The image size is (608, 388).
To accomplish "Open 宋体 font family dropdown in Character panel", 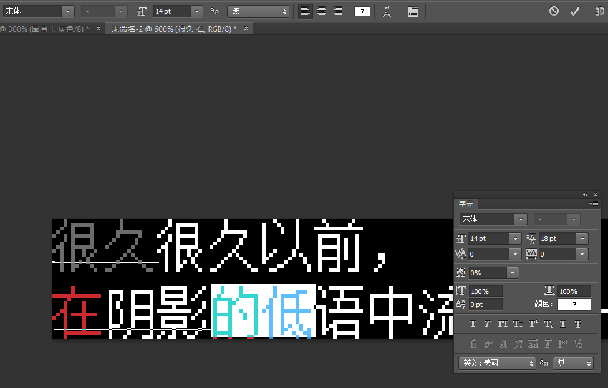I will [x=521, y=219].
